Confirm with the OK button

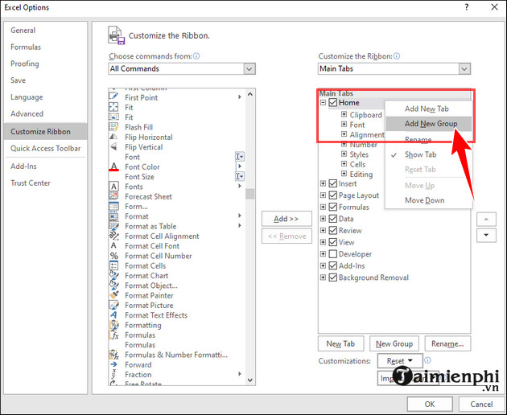point(430,404)
